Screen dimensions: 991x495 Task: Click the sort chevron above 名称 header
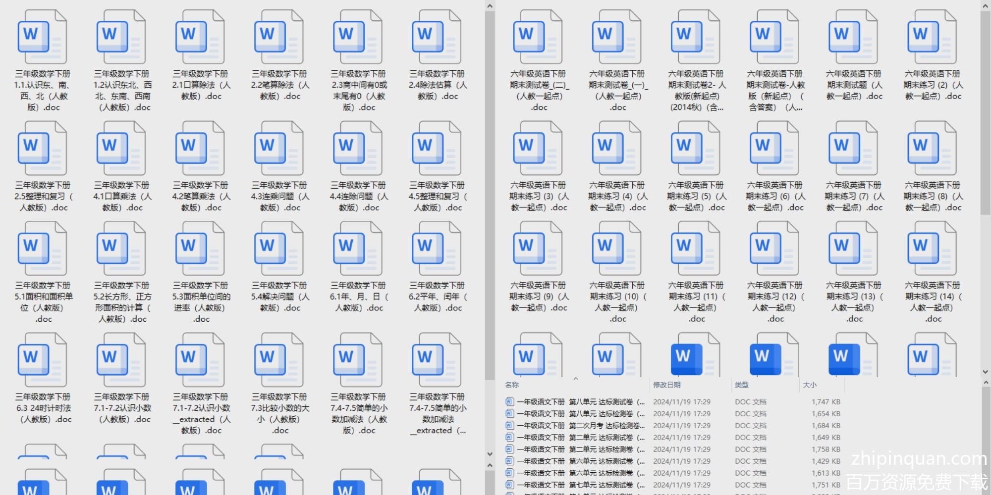[576, 379]
